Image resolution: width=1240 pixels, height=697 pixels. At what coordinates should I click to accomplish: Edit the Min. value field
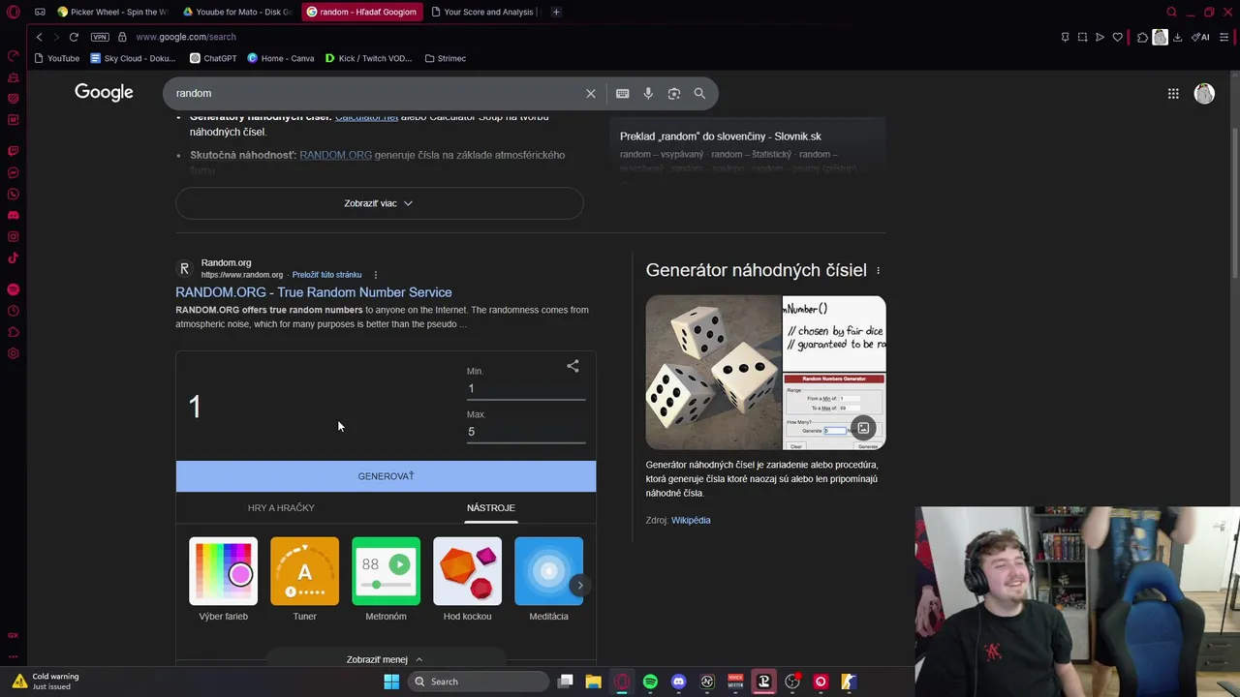[x=526, y=388]
